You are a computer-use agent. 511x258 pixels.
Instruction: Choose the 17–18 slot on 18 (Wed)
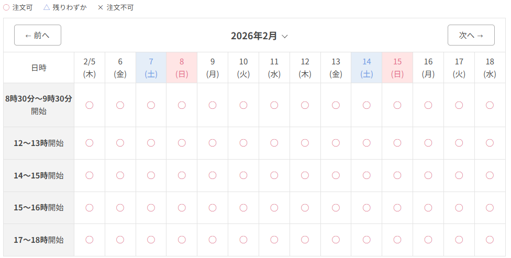point(490,240)
